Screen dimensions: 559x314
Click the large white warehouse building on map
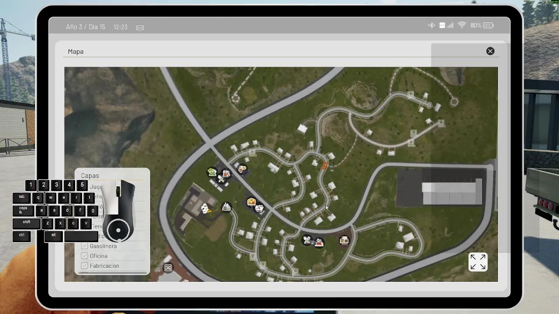click(452, 193)
